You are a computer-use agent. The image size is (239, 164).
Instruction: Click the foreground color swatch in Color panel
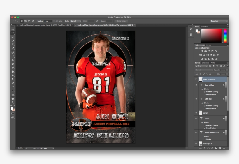click(x=197, y=31)
